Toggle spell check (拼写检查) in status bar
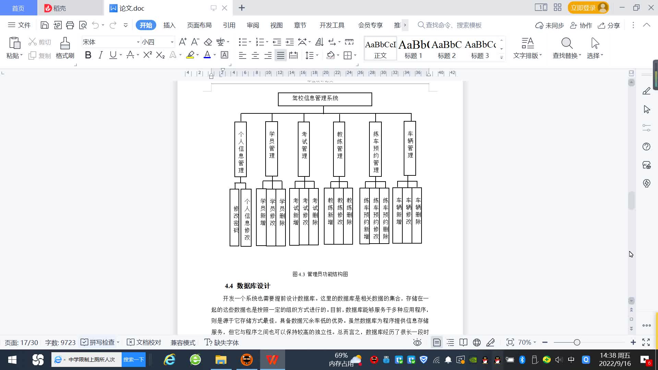Viewport: 658px width, 370px height. click(99, 342)
